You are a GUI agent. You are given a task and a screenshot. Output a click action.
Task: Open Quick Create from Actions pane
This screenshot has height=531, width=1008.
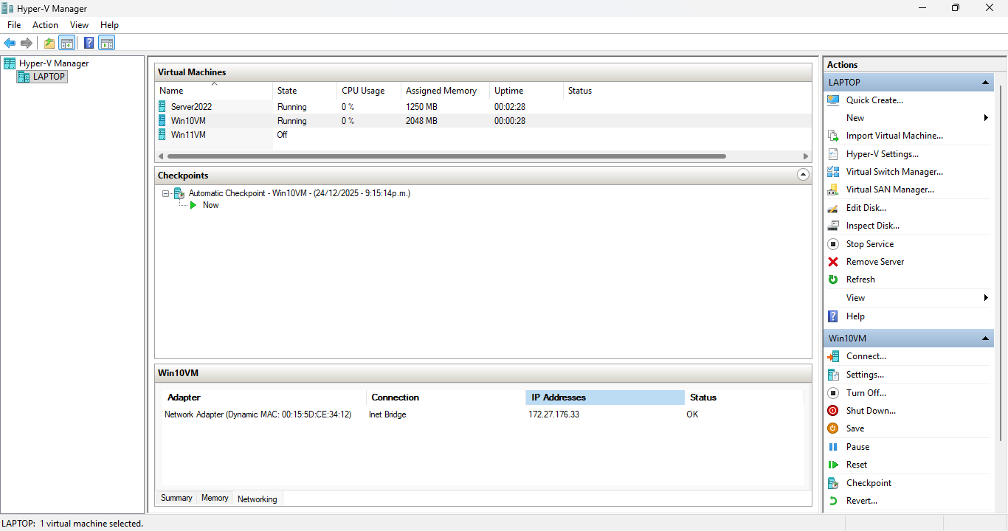tap(874, 100)
